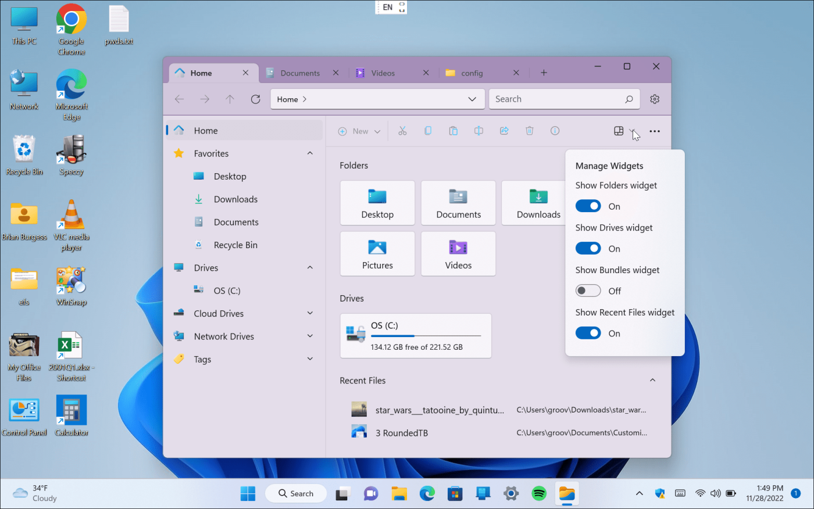Open Spotify from the taskbar
This screenshot has width=814, height=509.
pyautogui.click(x=539, y=494)
